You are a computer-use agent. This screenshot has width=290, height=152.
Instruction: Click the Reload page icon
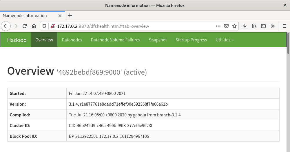tap(25, 26)
